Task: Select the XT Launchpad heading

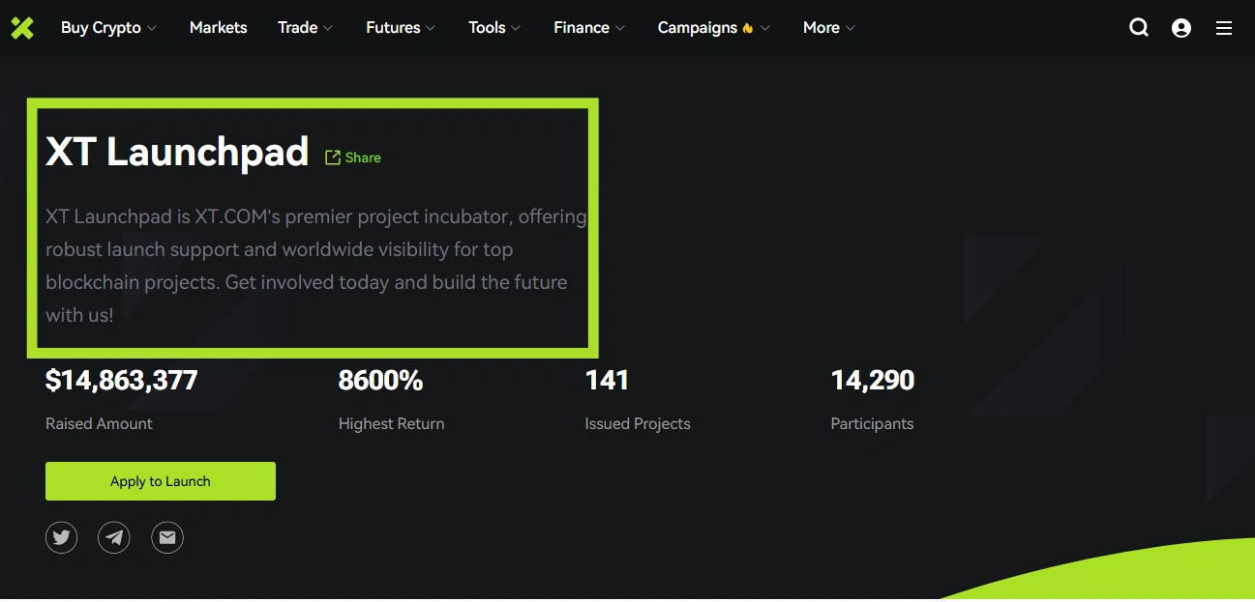Action: (177, 153)
